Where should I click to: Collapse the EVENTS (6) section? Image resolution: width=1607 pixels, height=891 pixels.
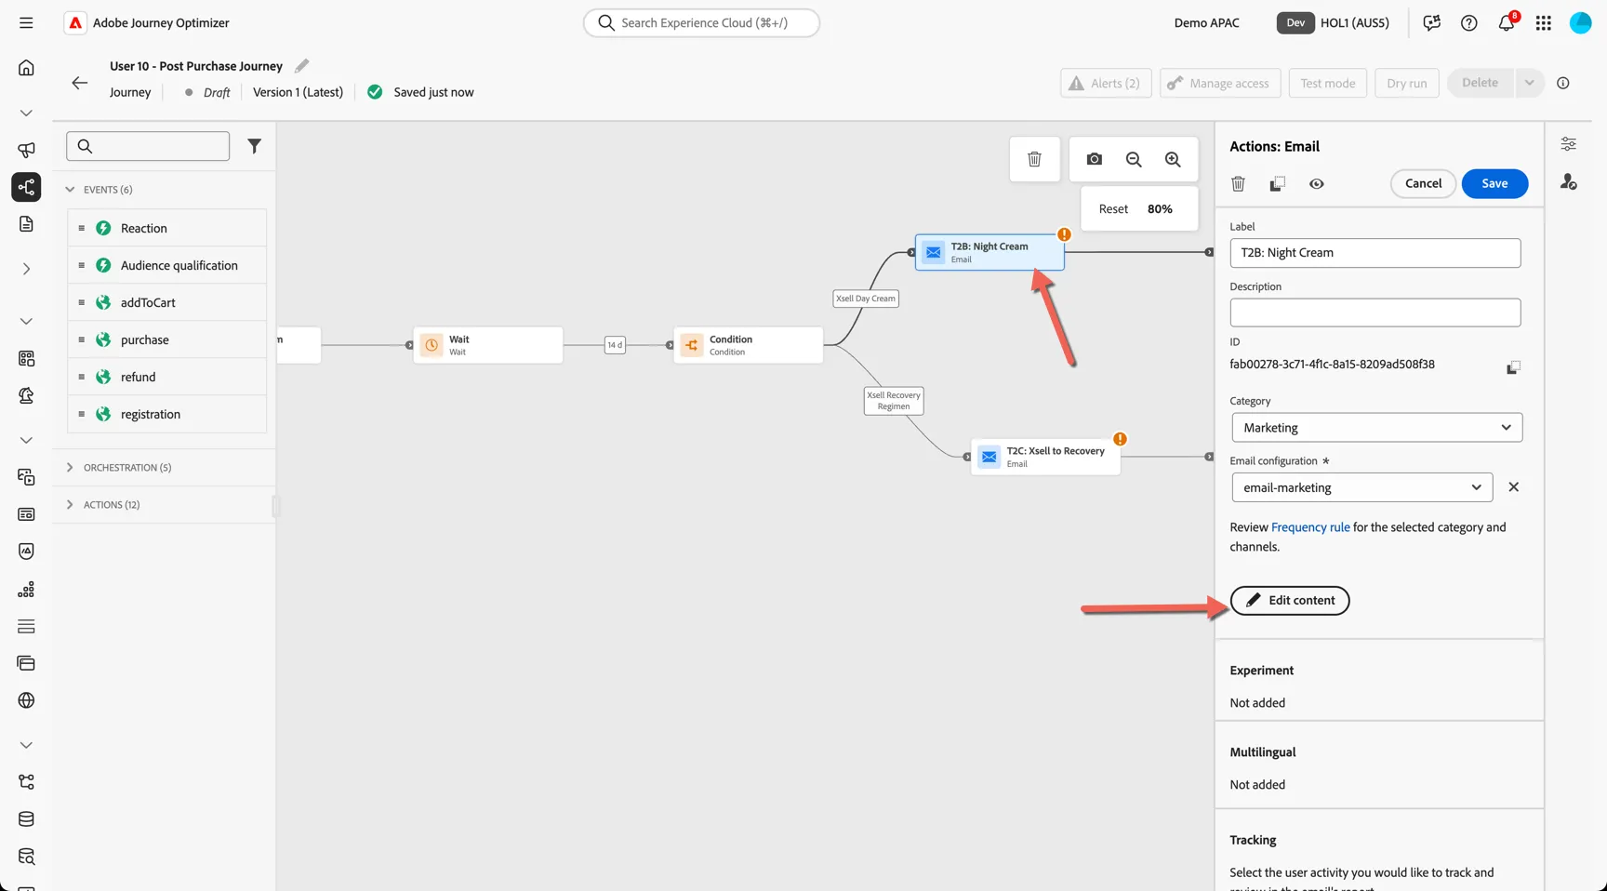pos(70,190)
